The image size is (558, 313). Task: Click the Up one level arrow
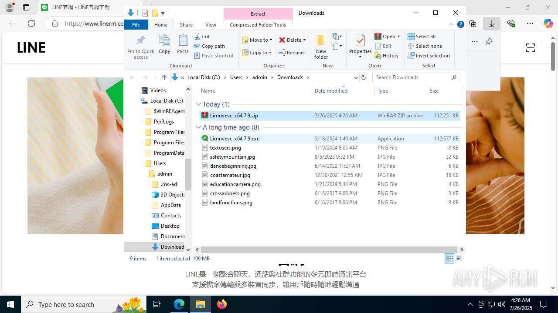coord(164,77)
